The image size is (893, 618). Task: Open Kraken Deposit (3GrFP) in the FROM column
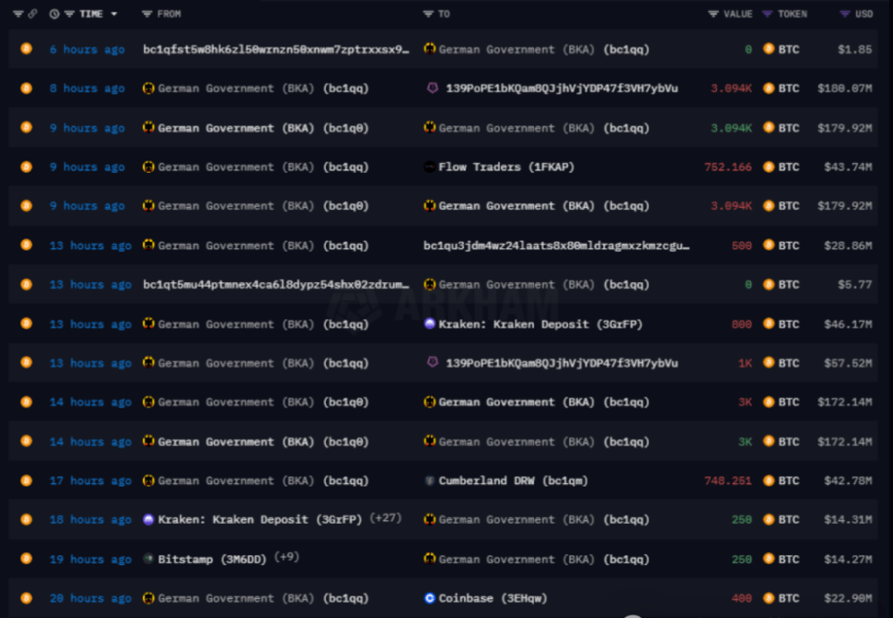click(x=260, y=520)
